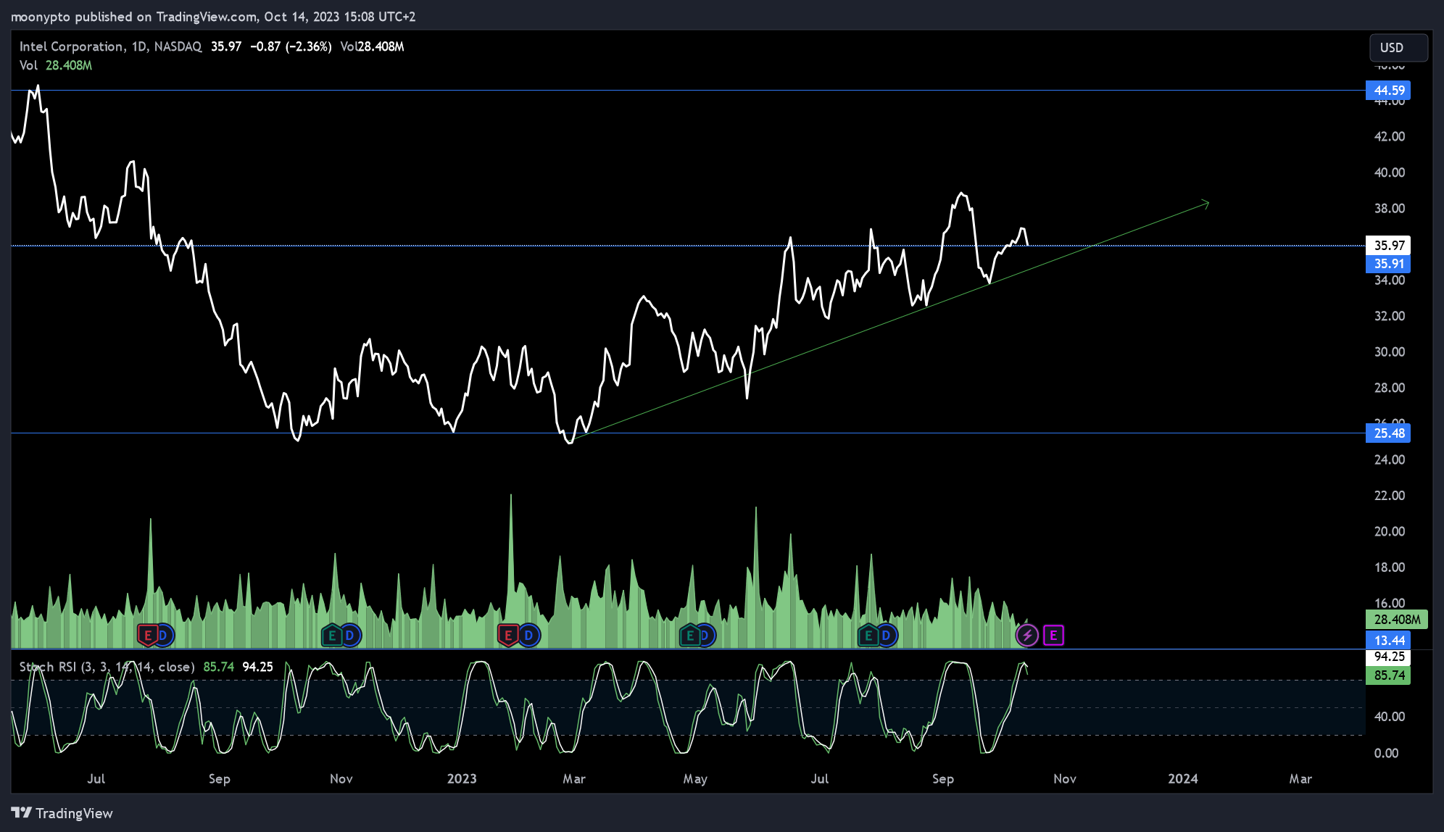
Task: Click the 40.00 Stoch RSI scale value
Action: [1389, 716]
